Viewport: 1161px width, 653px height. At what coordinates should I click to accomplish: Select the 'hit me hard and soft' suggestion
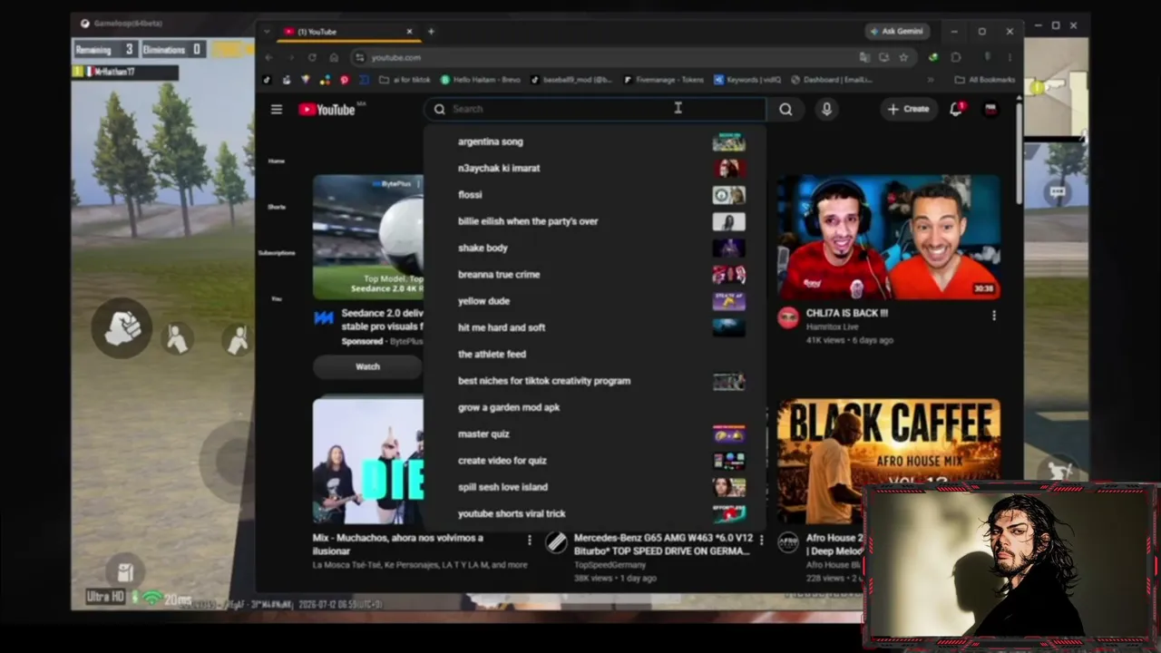[595, 328]
